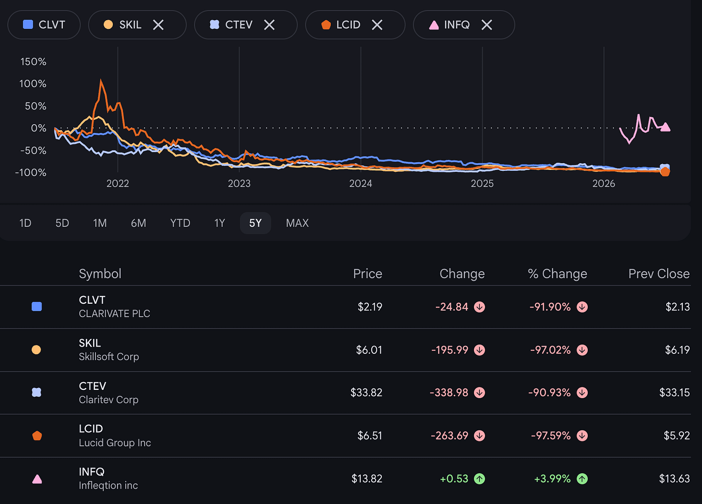The width and height of the screenshot is (702, 504).
Task: Click the Infleqtion inc company name
Action: (108, 486)
